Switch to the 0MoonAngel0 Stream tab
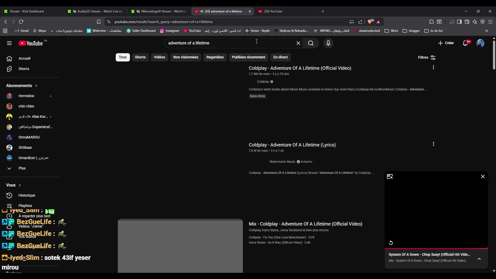Screen dimensions: 496x279 pos(159,11)
